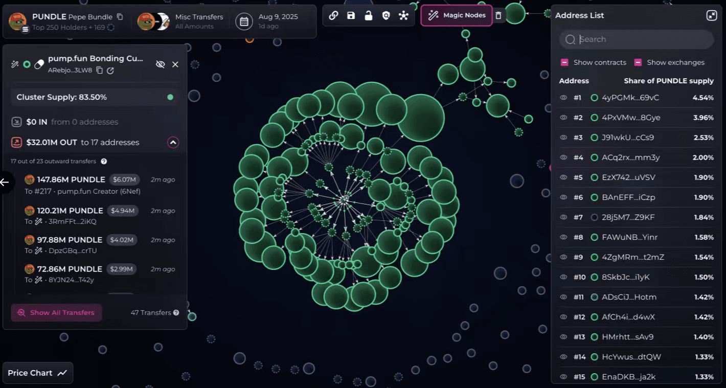The height and width of the screenshot is (388, 726).
Task: Select address #14 HcYwus...dtQW row
Action: (636, 357)
